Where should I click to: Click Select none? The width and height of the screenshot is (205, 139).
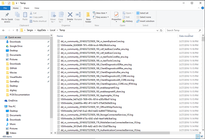[144, 17]
